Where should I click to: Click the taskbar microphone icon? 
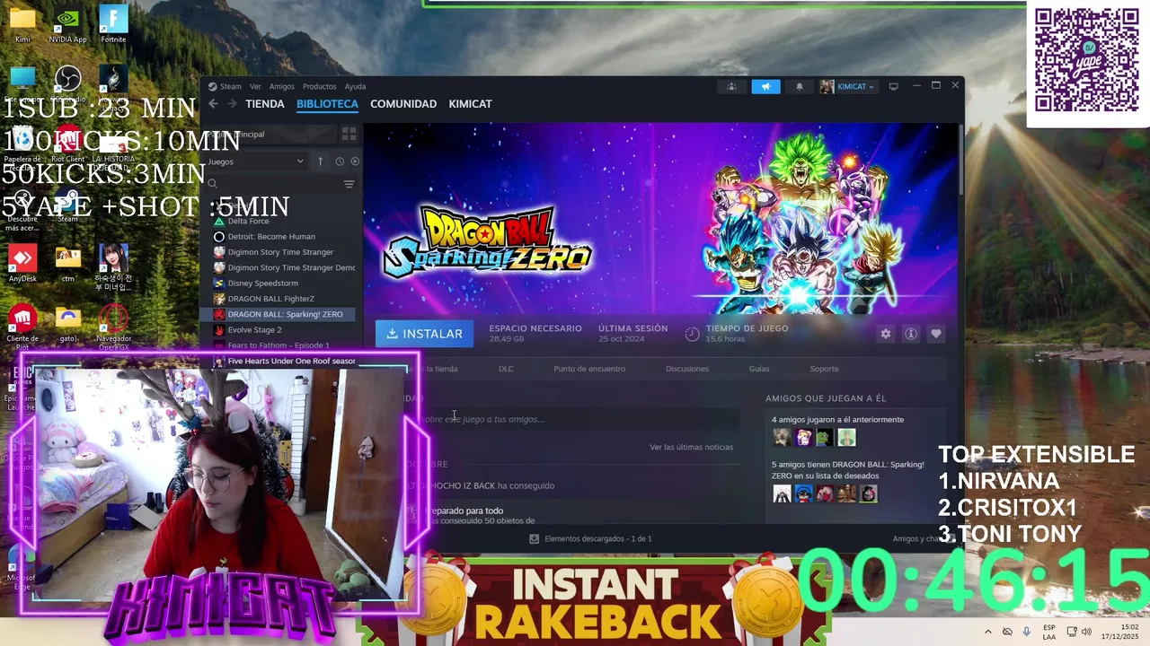coord(1026,632)
